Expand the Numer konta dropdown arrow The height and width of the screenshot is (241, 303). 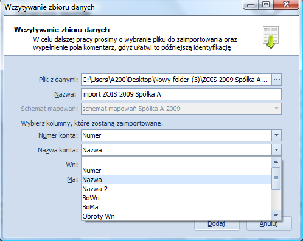[x=276, y=135]
